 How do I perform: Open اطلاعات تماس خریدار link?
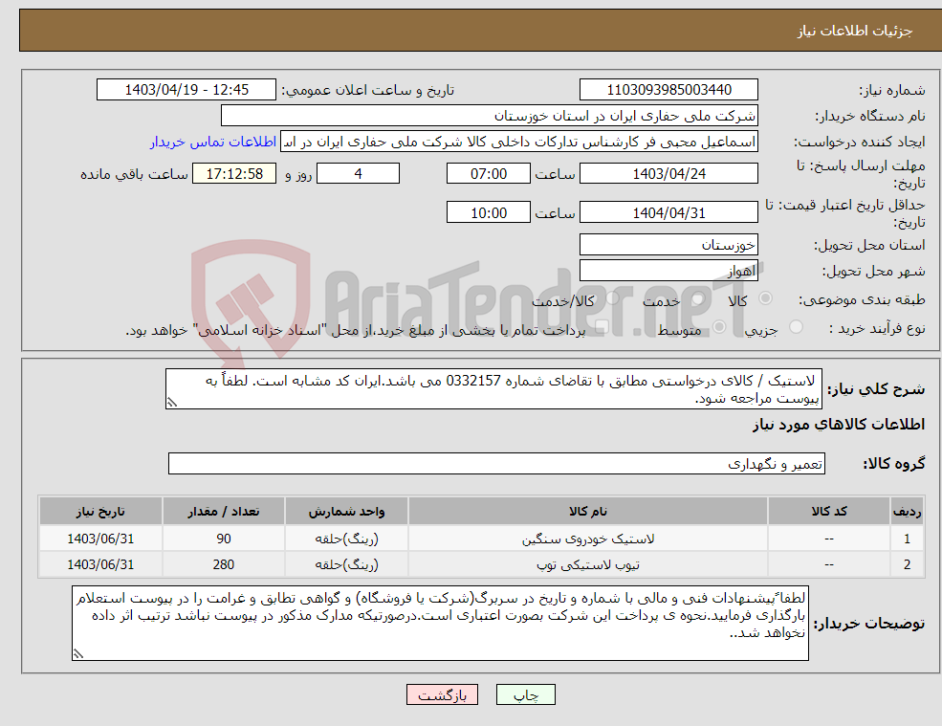point(212,142)
